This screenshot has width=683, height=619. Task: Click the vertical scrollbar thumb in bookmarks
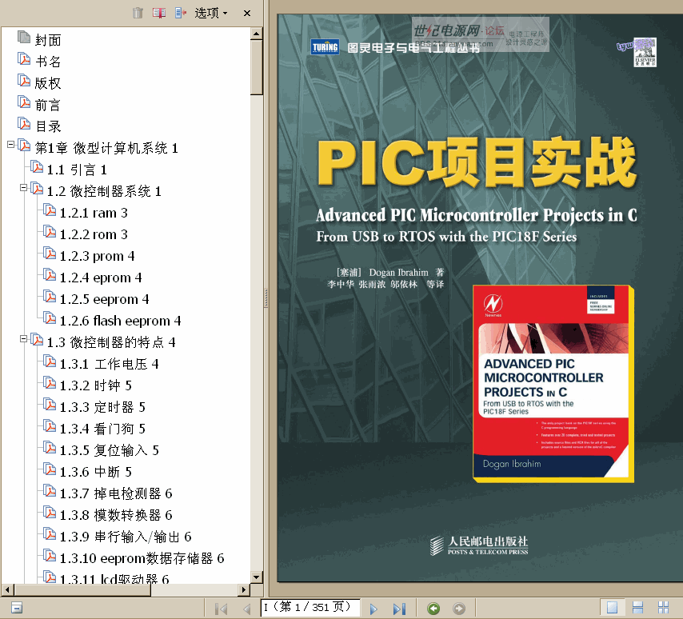(257, 67)
